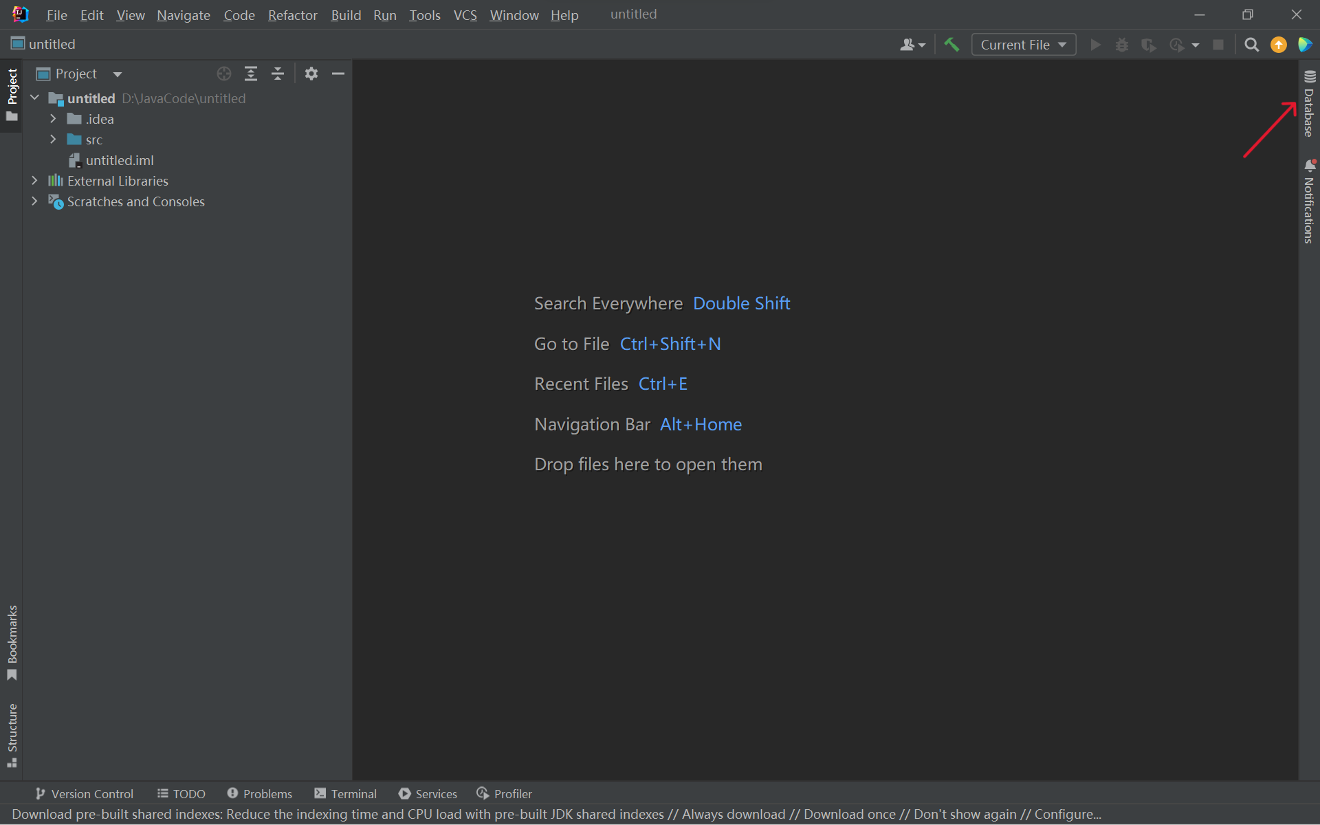Click the Run with Coverage icon
Screen dimensions: 1320x825
point(1149,44)
